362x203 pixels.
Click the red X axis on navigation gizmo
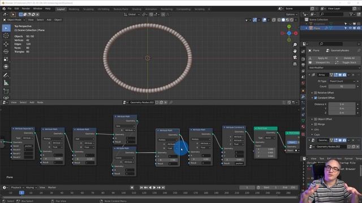295,33
